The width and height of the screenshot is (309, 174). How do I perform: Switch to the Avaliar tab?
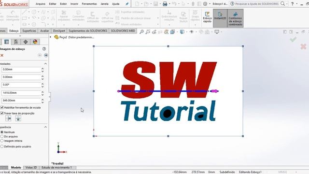click(x=44, y=31)
